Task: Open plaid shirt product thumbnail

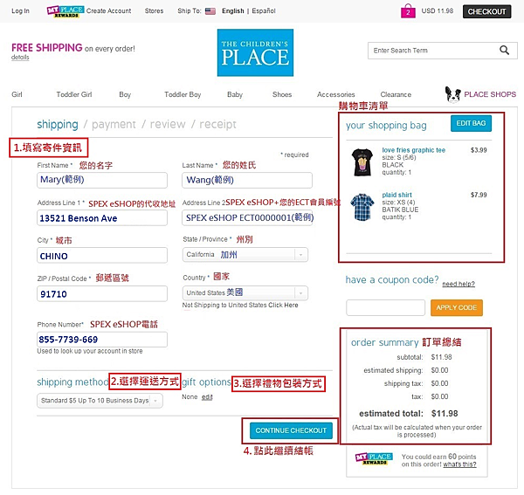Action: [362, 207]
